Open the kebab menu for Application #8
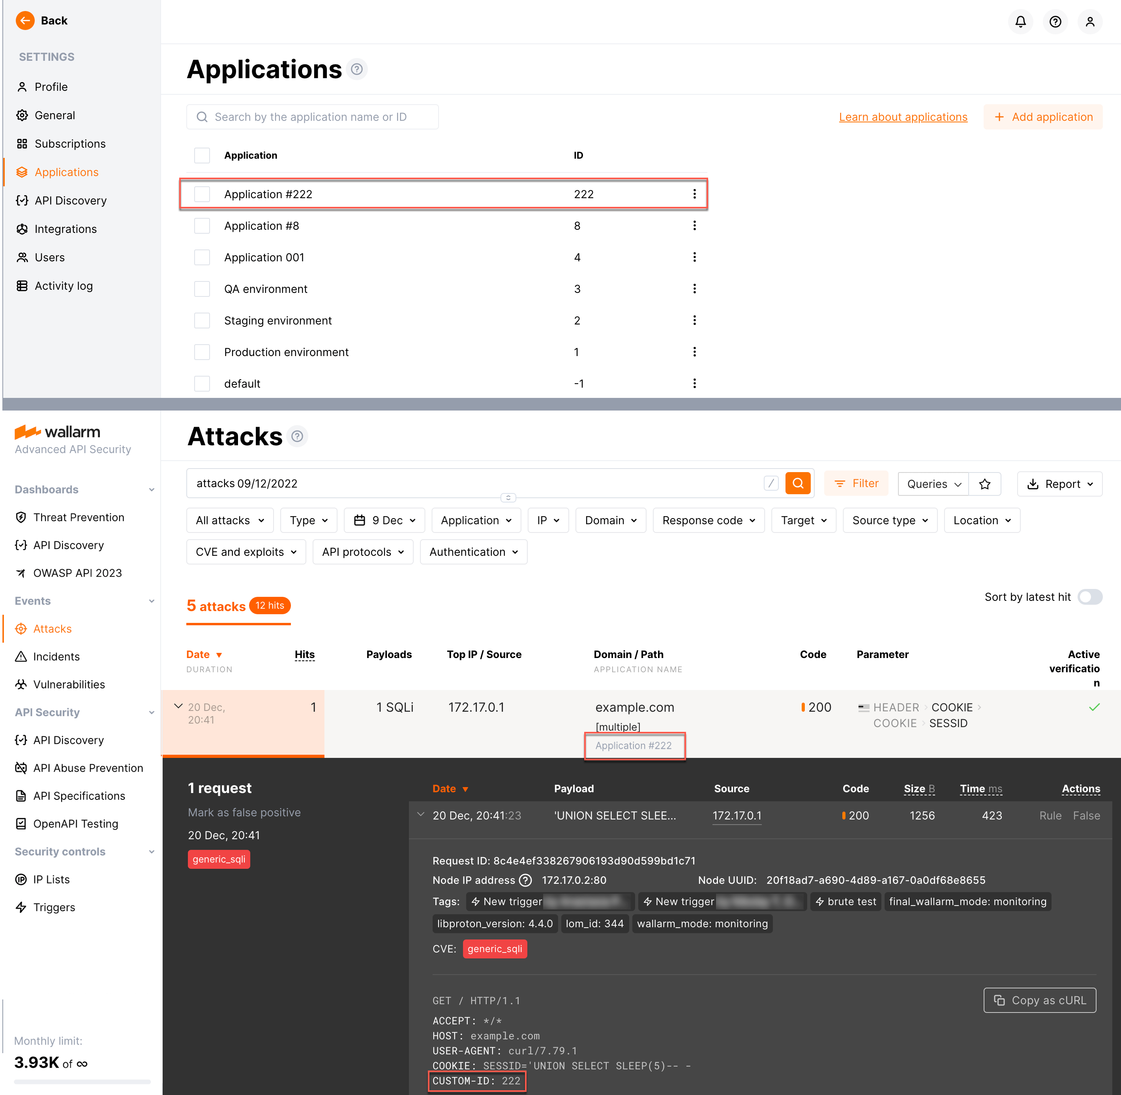The height and width of the screenshot is (1095, 1121). pos(694,225)
